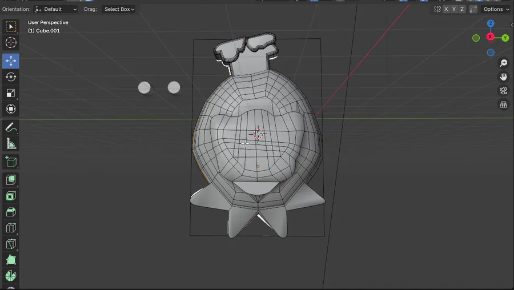Viewport: 514px width, 290px height.
Task: Expand the sidebar arrow at viewport edge
Action: (512, 25)
